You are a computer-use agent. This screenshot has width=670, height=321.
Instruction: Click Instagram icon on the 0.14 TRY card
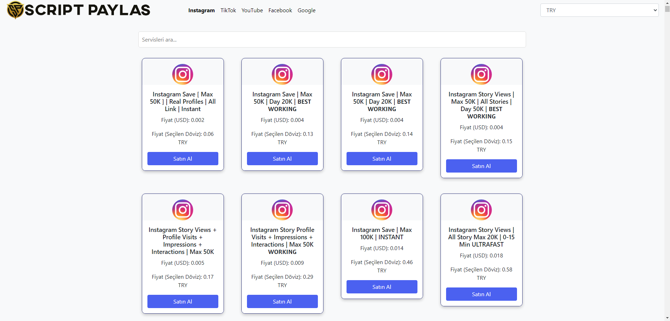click(382, 74)
